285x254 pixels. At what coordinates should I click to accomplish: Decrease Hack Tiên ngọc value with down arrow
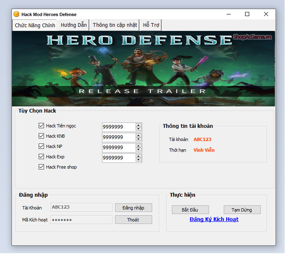coord(139,129)
